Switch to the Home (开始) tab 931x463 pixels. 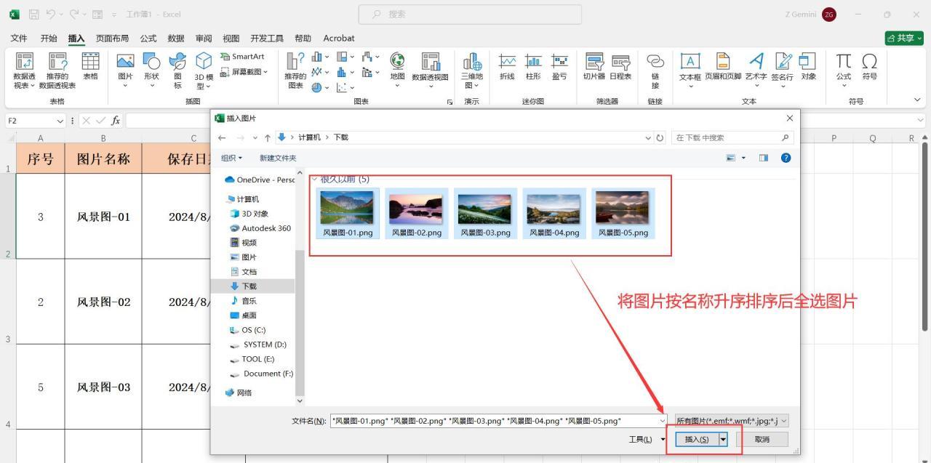[x=49, y=39]
